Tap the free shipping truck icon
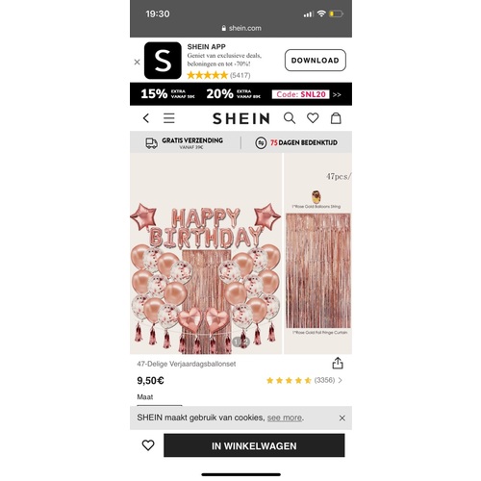 (x=151, y=143)
